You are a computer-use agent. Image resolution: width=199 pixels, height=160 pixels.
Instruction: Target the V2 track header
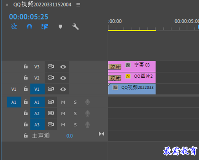coord(37,78)
